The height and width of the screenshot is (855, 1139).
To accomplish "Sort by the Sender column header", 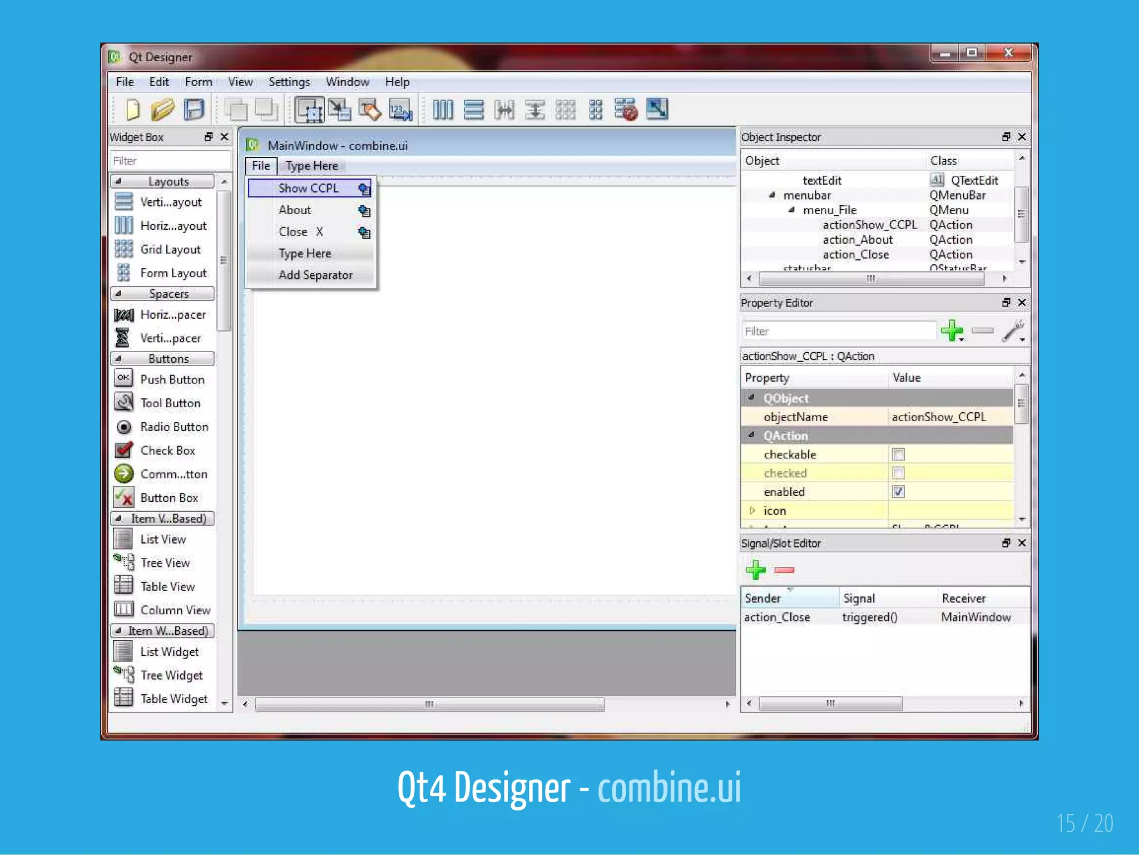I will pos(789,599).
